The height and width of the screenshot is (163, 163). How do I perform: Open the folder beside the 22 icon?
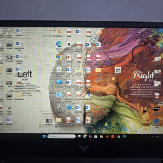point(98,70)
